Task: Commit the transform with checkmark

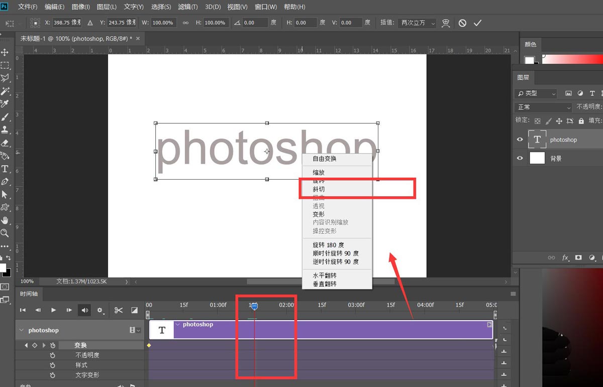Action: pyautogui.click(x=477, y=23)
